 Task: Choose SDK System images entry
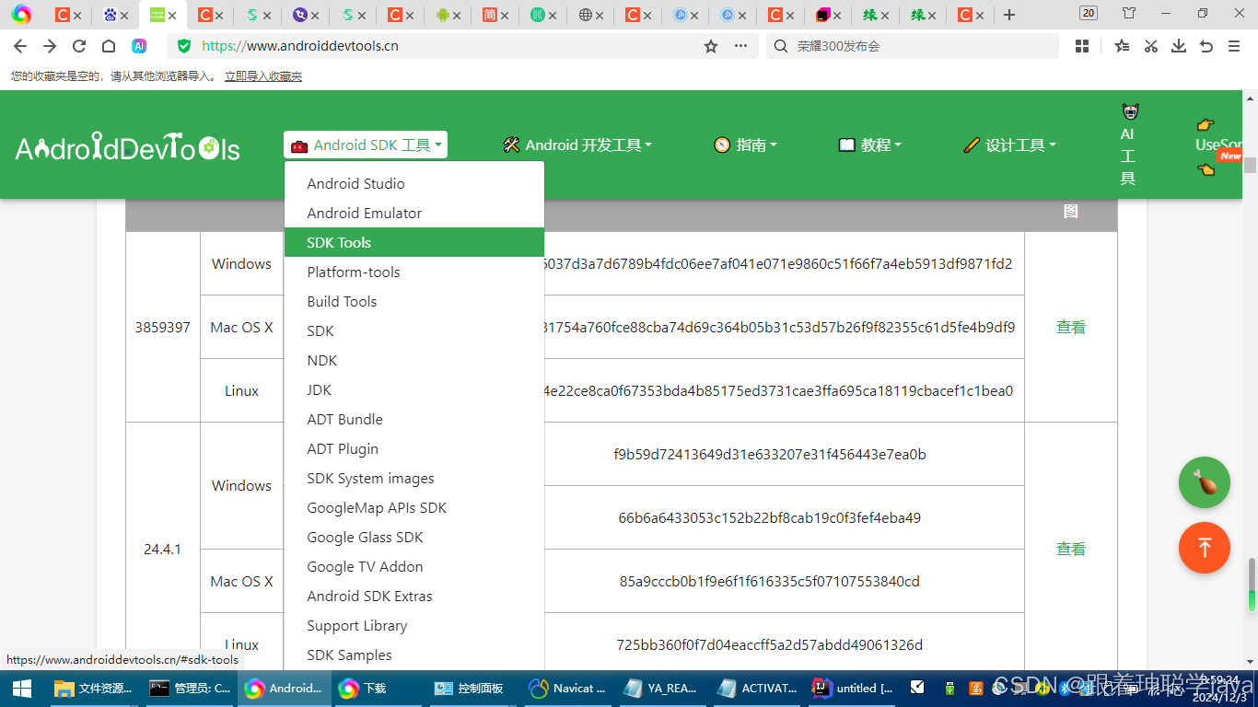[414, 478]
